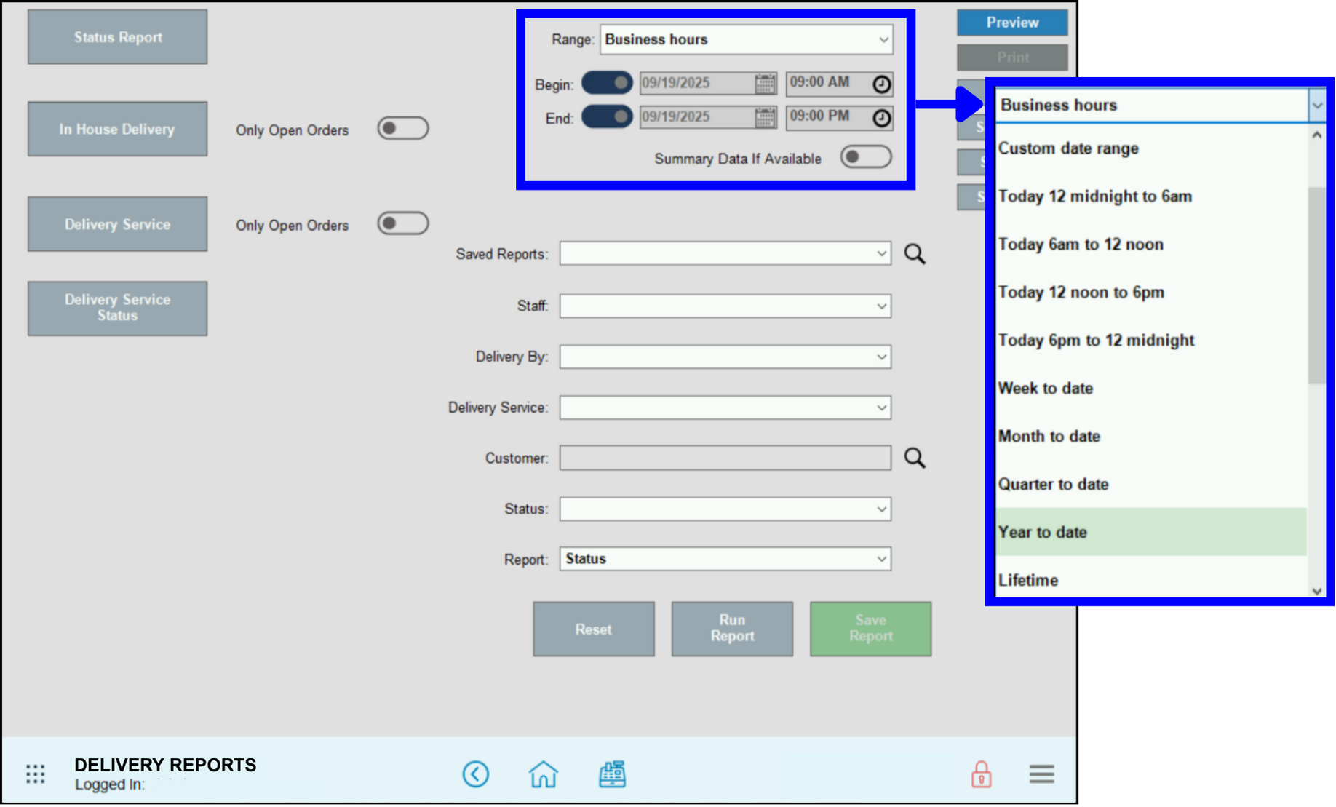Click the back arrow icon in bottom bar
This screenshot has width=1336, height=807.
point(476,774)
